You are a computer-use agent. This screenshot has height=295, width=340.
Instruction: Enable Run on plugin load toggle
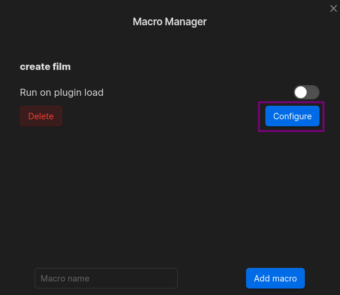pyautogui.click(x=306, y=92)
